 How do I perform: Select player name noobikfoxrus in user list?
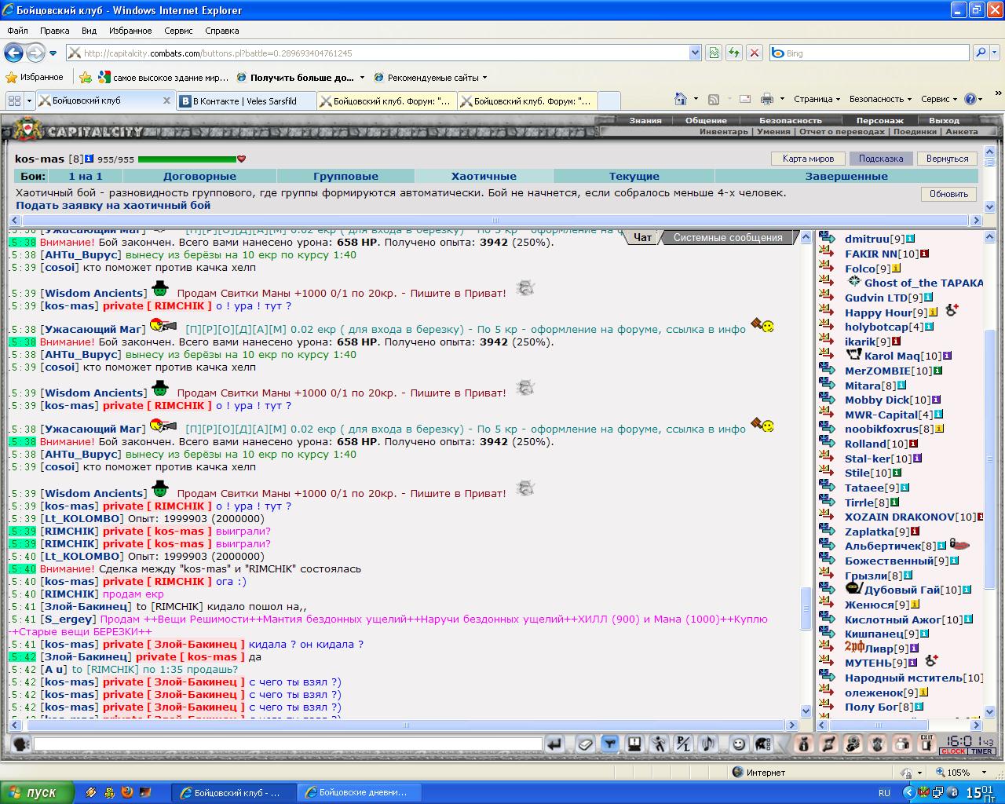click(x=882, y=429)
